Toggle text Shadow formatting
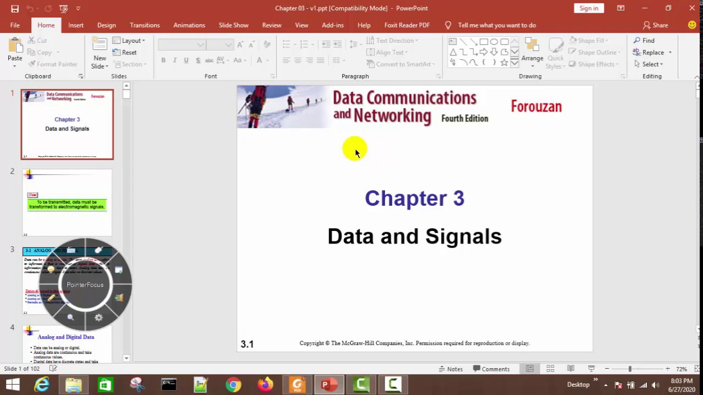703x395 pixels. pos(198,60)
